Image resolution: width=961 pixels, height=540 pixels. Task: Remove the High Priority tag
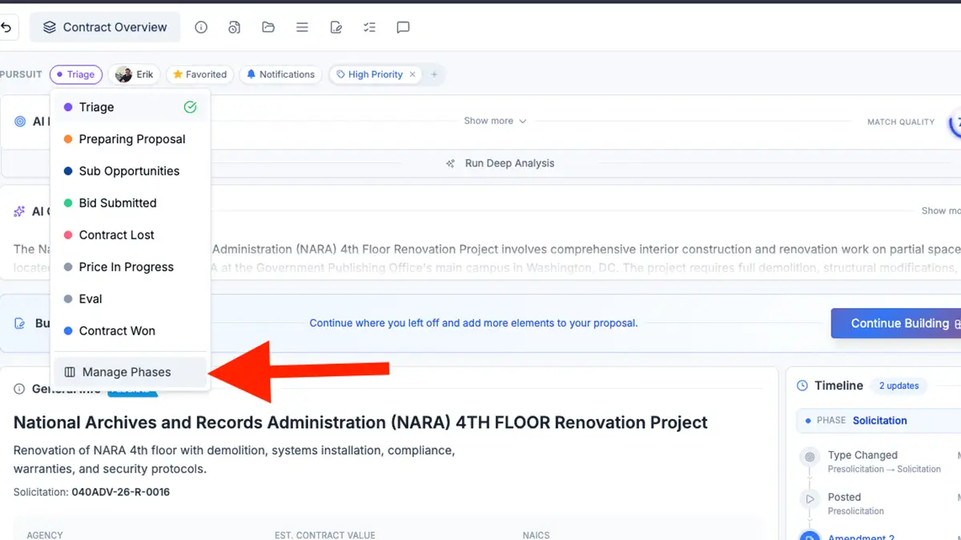coord(412,74)
